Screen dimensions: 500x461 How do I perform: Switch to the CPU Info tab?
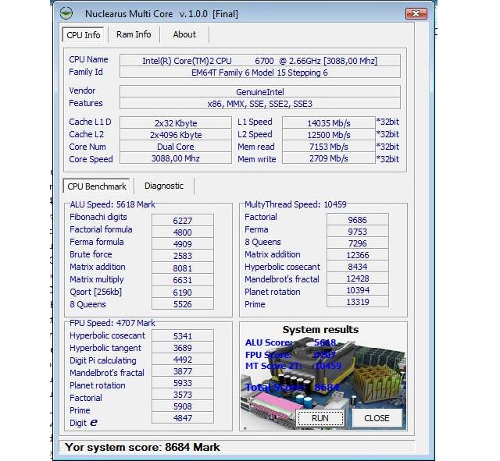(84, 35)
